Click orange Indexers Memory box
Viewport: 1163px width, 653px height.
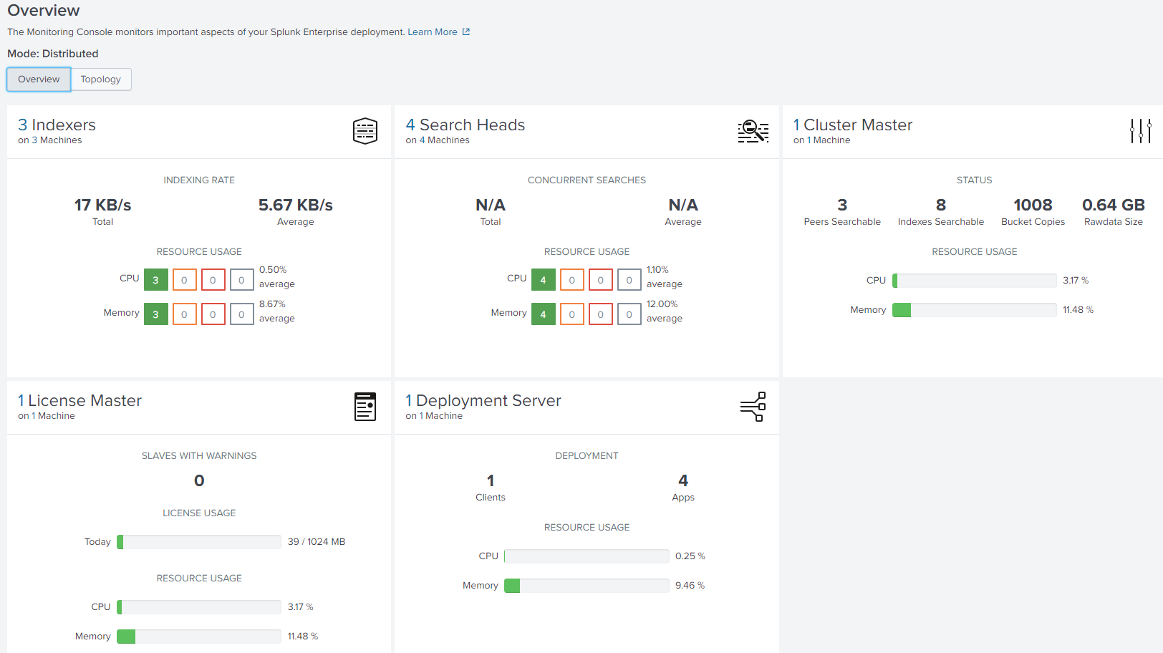(x=185, y=314)
